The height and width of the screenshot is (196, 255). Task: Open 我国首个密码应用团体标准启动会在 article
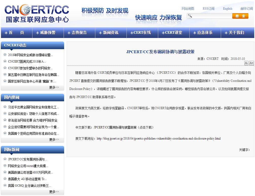coord(33,133)
